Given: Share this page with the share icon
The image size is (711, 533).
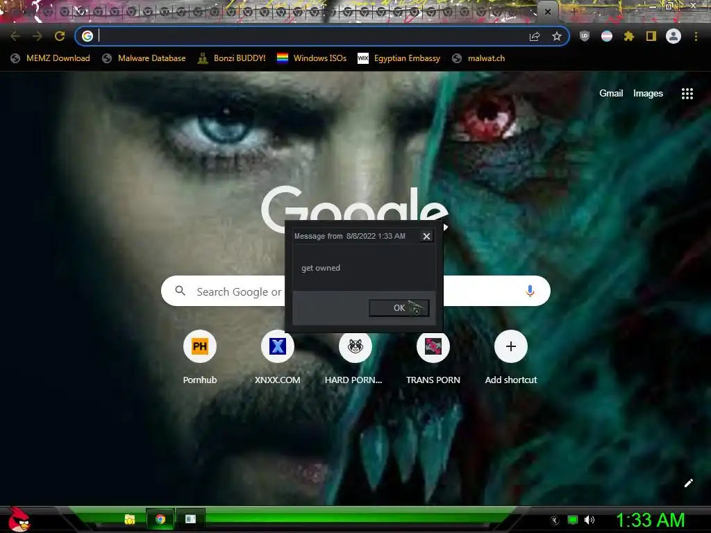Looking at the screenshot, I should tap(535, 36).
